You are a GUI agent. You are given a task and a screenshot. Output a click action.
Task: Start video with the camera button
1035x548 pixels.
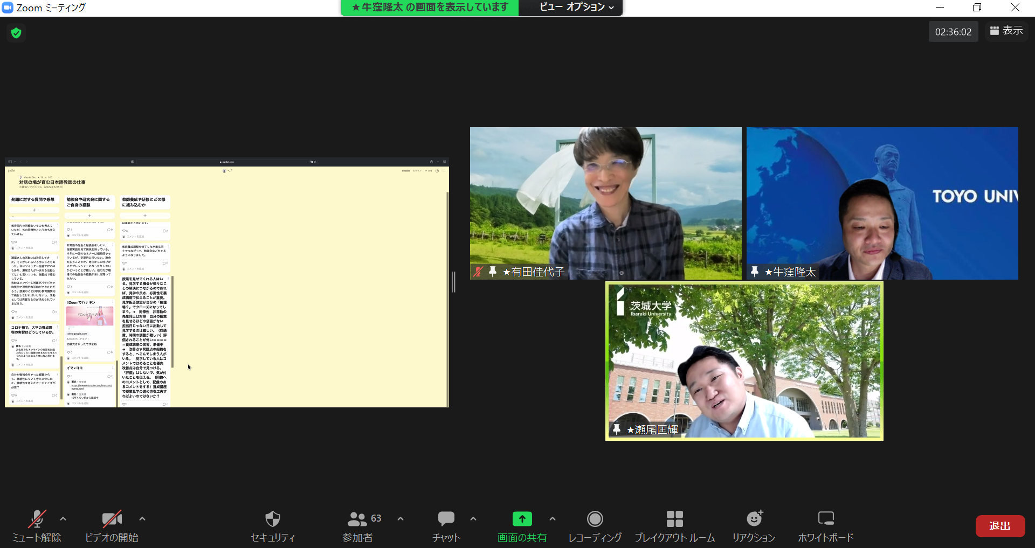tap(112, 519)
